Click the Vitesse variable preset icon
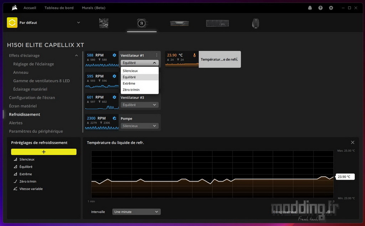The height and width of the screenshot is (226, 365). coord(15,189)
